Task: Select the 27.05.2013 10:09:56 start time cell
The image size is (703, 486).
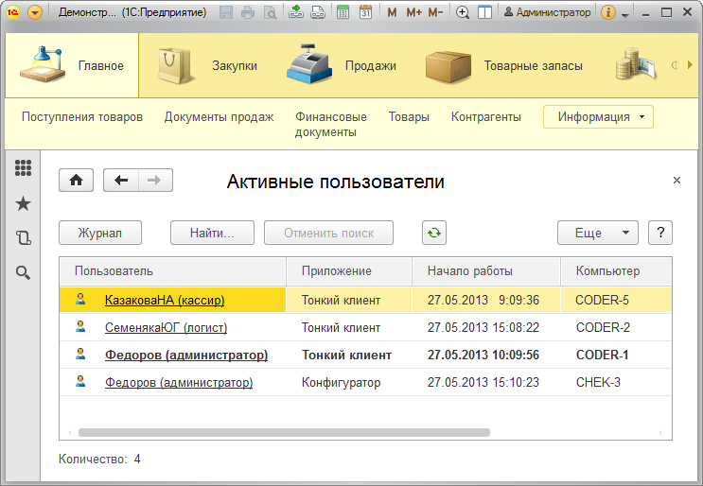Action: pyautogui.click(x=486, y=355)
